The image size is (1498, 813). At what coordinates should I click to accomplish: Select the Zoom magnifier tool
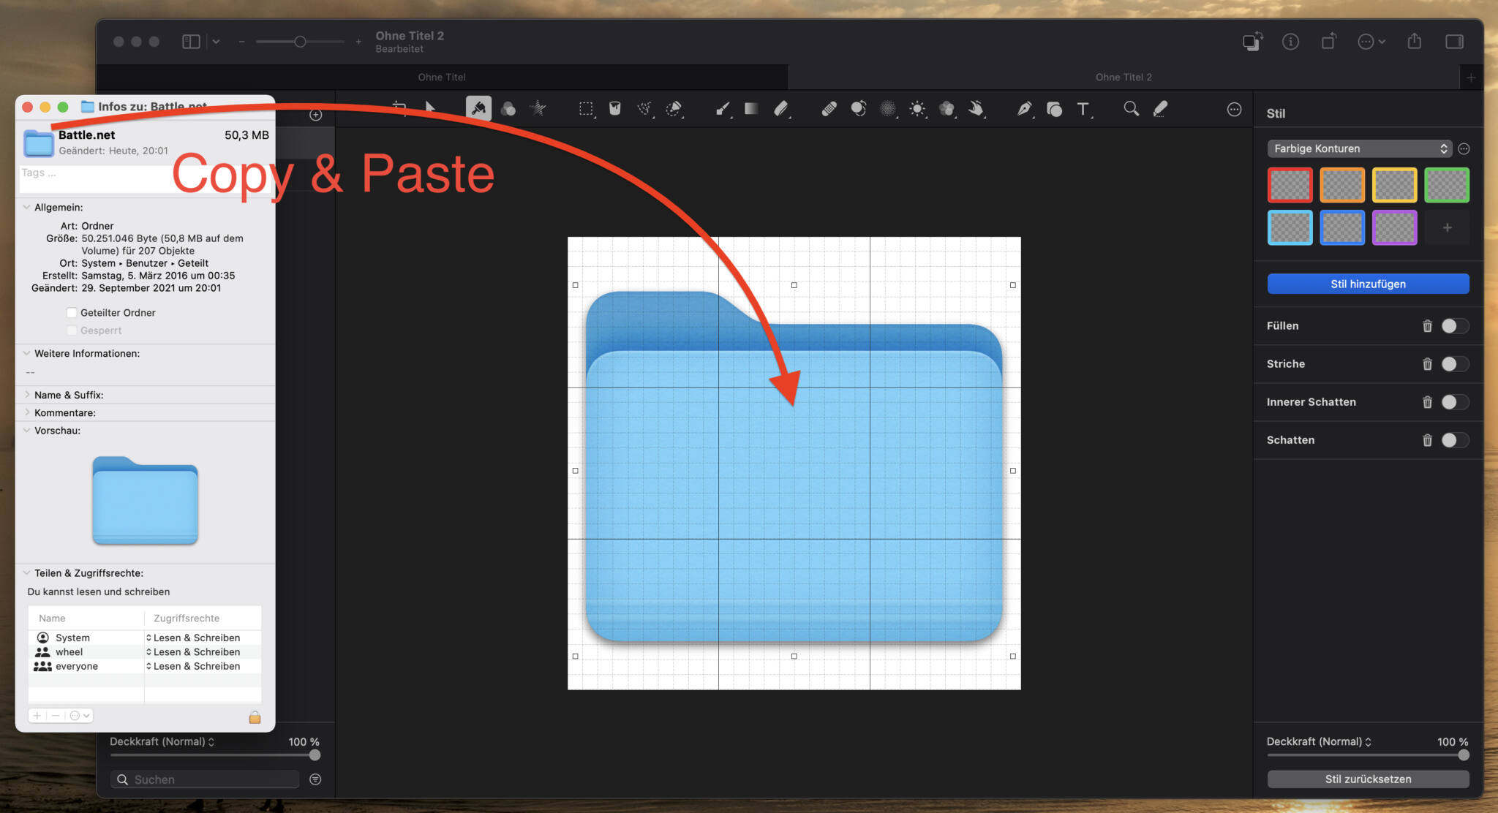1130,107
